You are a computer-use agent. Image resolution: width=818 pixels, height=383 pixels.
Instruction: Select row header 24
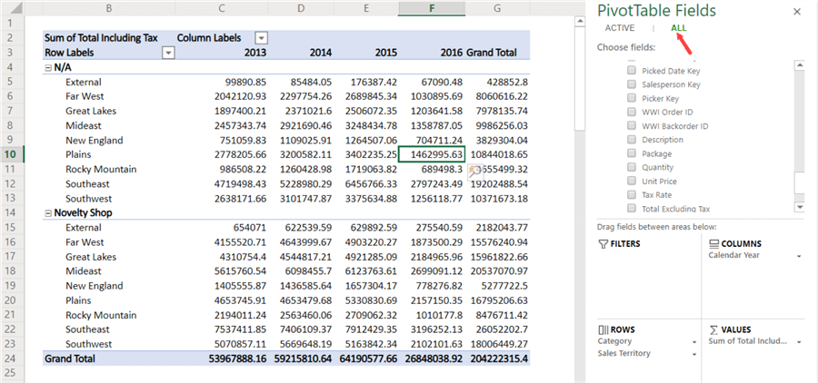coord(12,359)
